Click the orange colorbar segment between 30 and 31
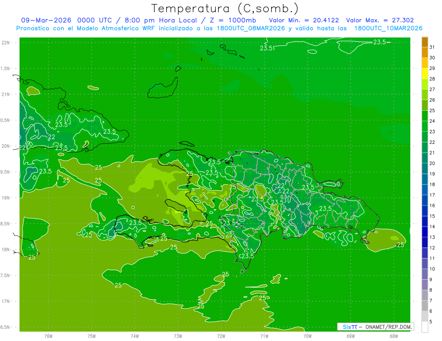The height and width of the screenshot is (341, 442). coord(425,53)
